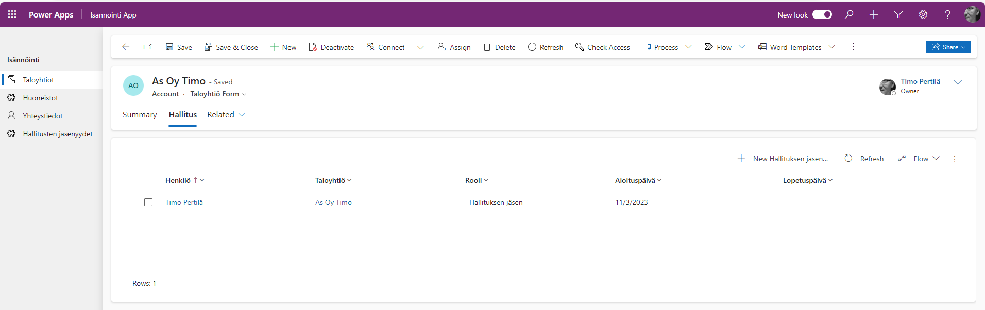985x310 pixels.
Task: Click the help question mark icon
Action: pos(947,14)
